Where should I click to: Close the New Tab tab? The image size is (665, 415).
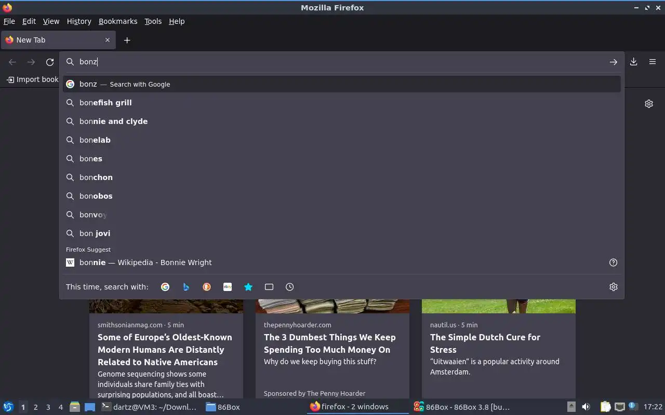(x=108, y=40)
